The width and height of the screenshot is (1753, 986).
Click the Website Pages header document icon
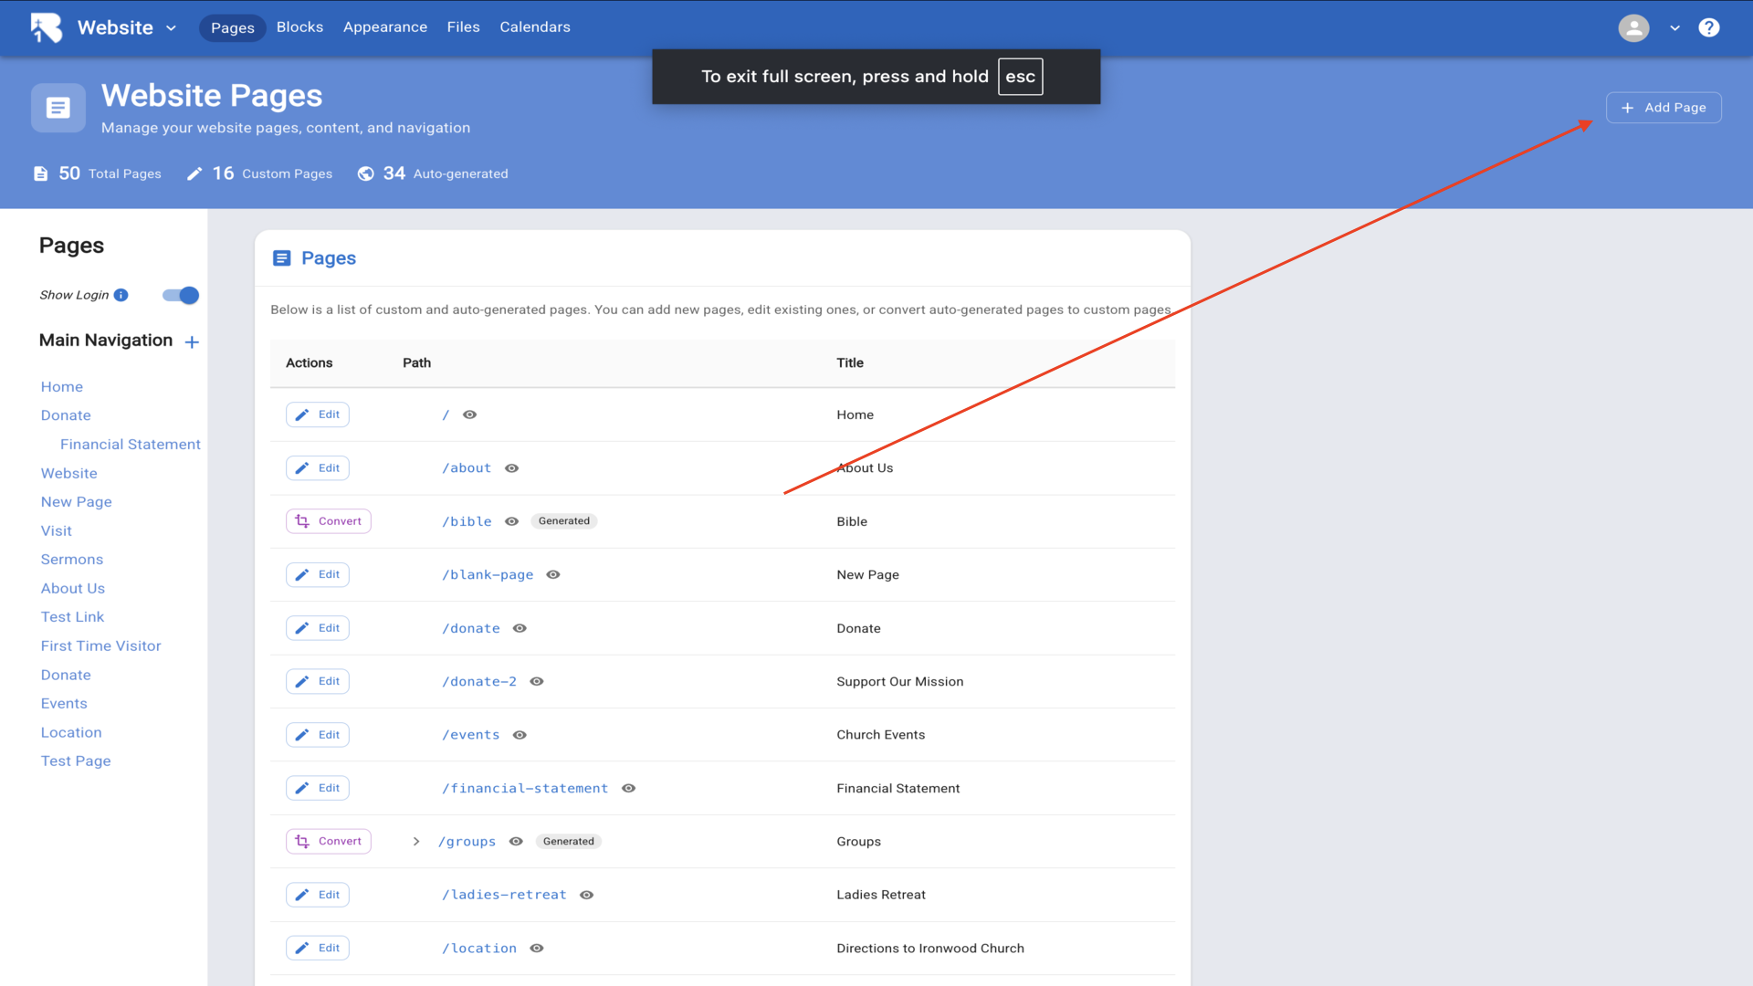point(58,108)
